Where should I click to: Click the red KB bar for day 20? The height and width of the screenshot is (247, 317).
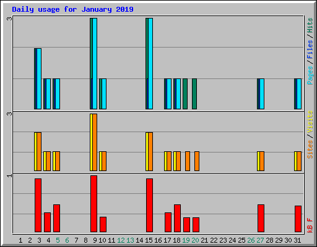(x=196, y=225)
